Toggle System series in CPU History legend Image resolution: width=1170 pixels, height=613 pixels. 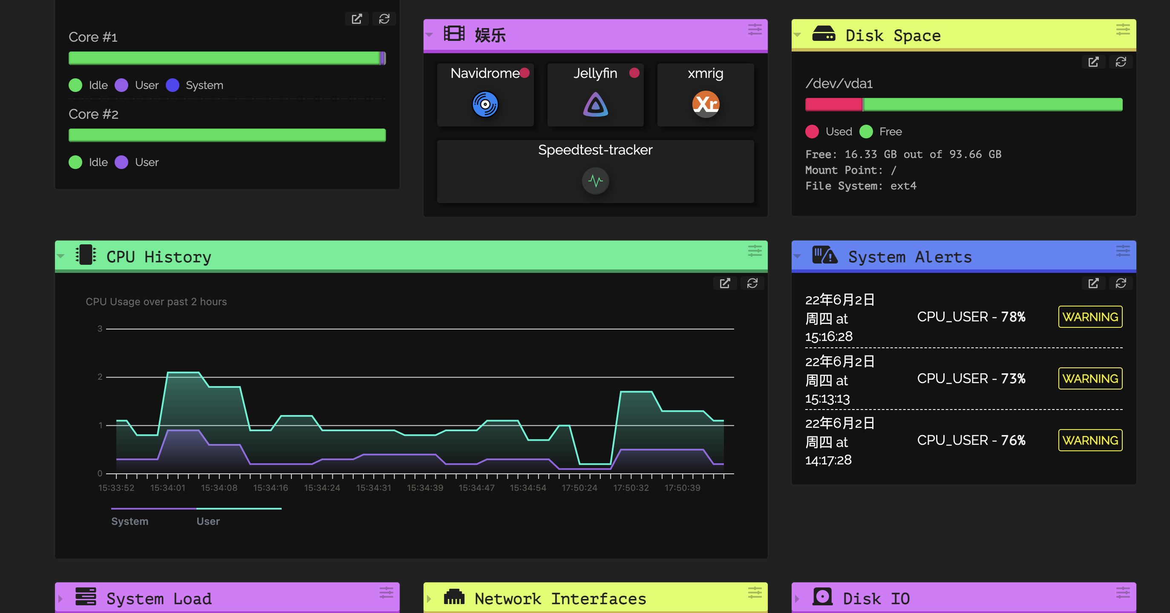[130, 521]
